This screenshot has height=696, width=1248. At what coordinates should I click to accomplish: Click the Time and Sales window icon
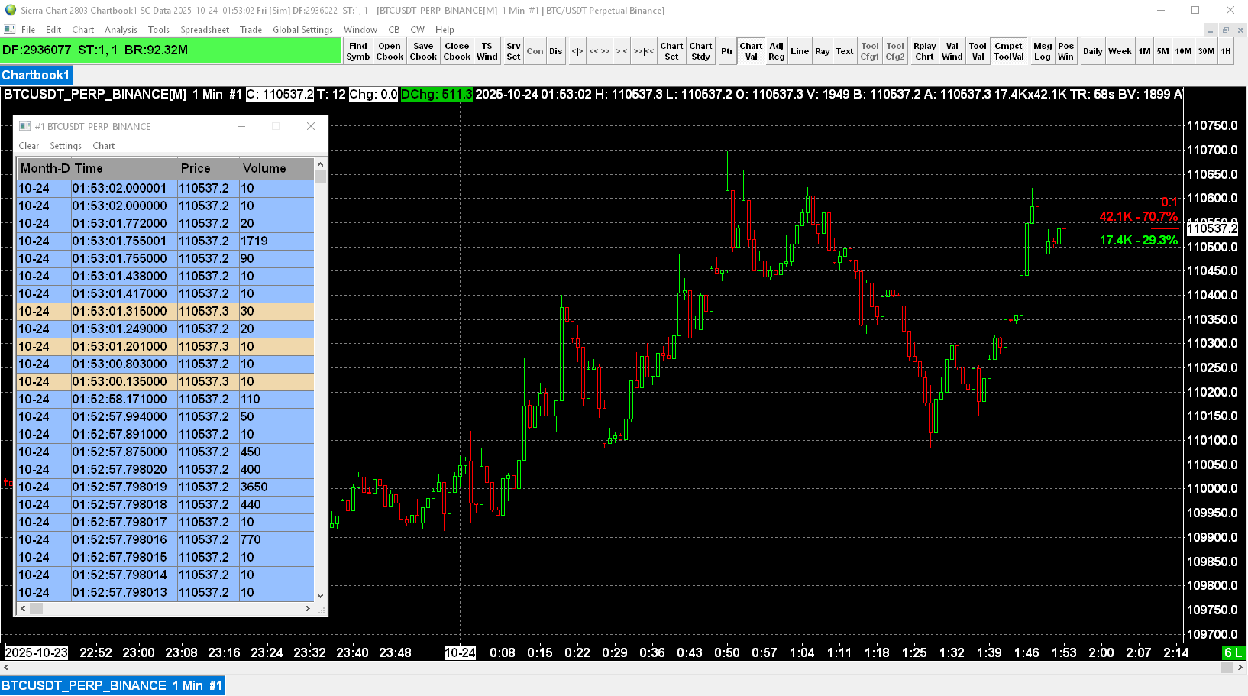[24, 126]
